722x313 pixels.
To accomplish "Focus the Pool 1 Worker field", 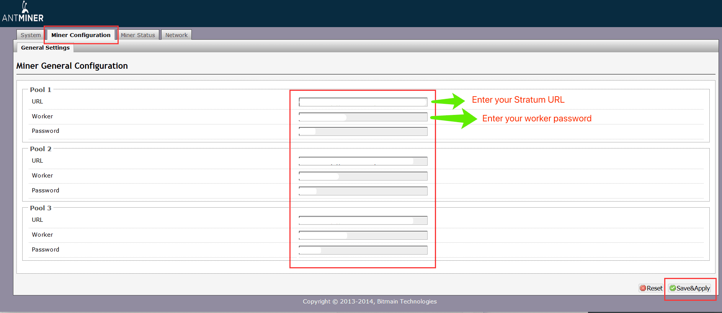I will (363, 117).
